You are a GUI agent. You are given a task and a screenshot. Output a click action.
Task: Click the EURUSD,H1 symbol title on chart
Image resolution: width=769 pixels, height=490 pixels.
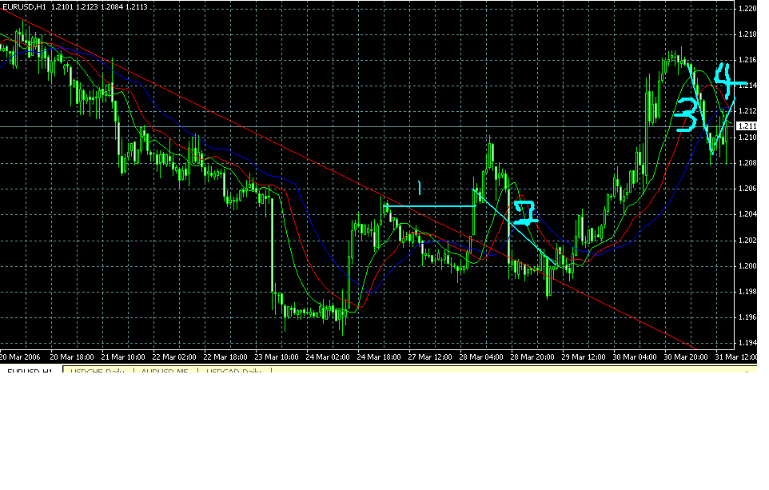pyautogui.click(x=25, y=7)
